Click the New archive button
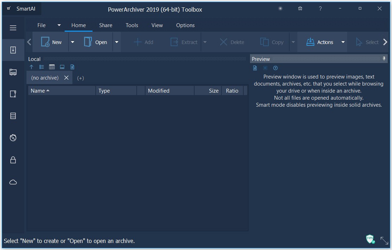 pos(51,42)
